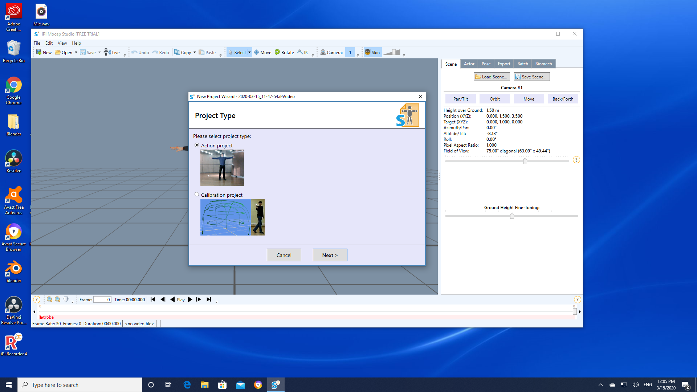
Task: Expand the Open dropdown arrow
Action: pos(76,52)
